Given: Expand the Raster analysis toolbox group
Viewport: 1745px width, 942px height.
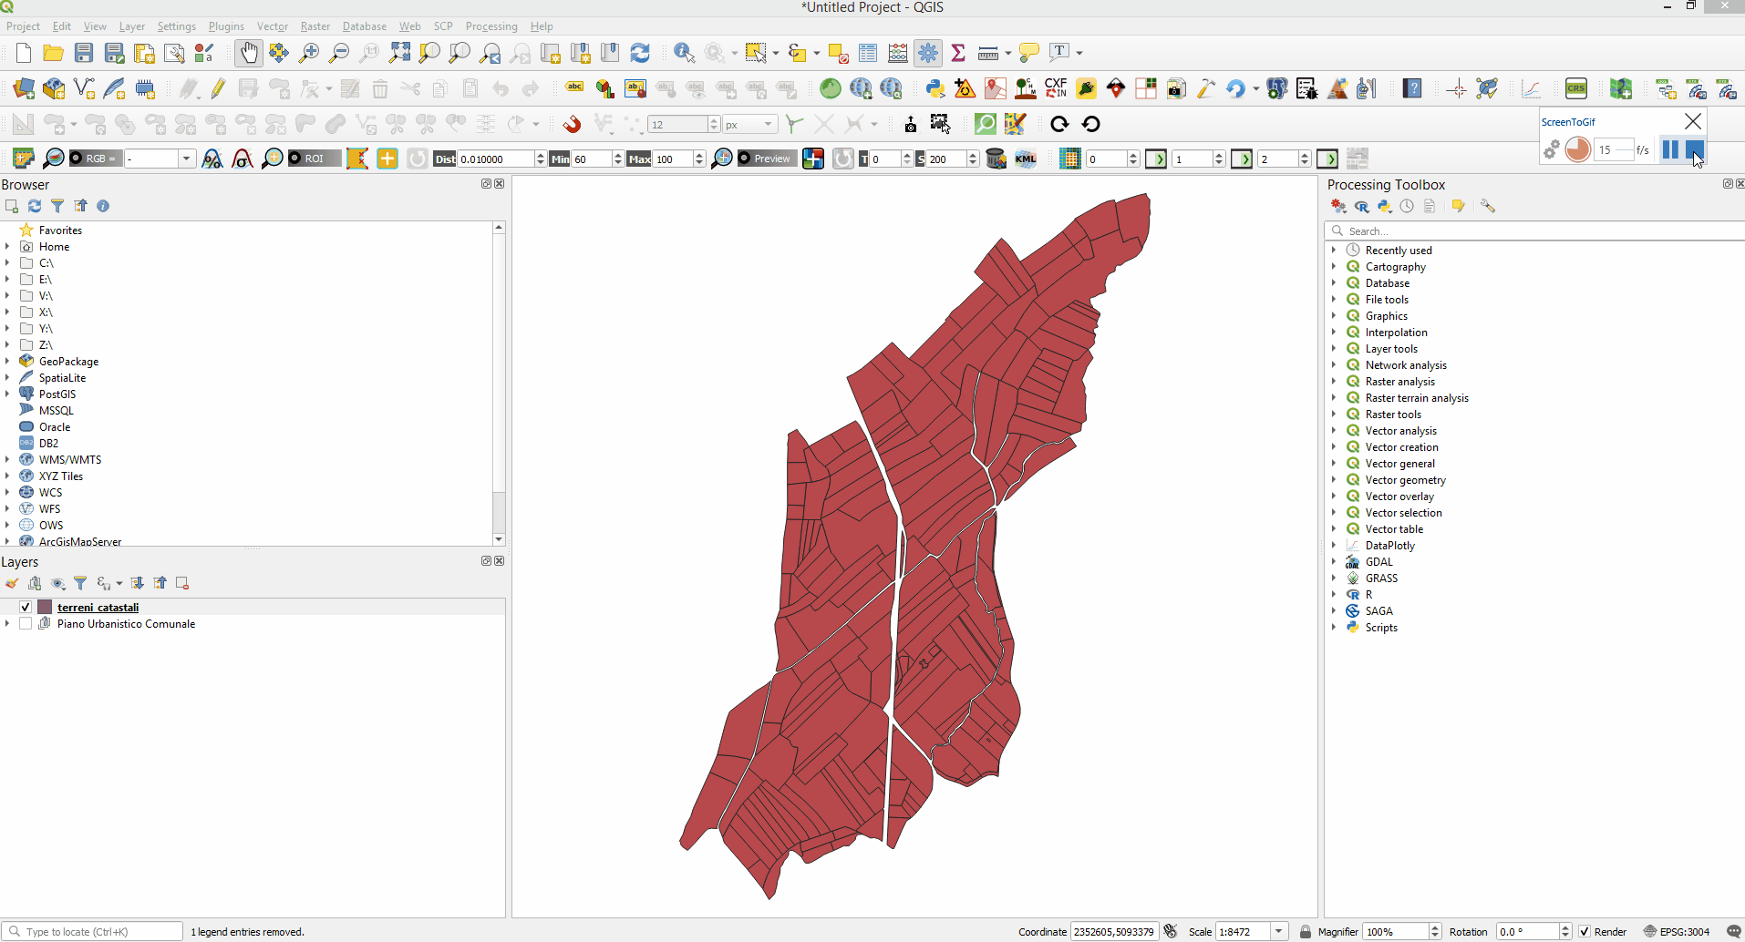Looking at the screenshot, I should coord(1334,382).
